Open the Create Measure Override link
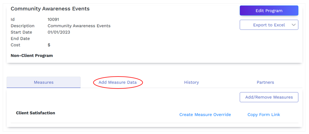Viewport: 309px width, 134px height. (x=205, y=114)
